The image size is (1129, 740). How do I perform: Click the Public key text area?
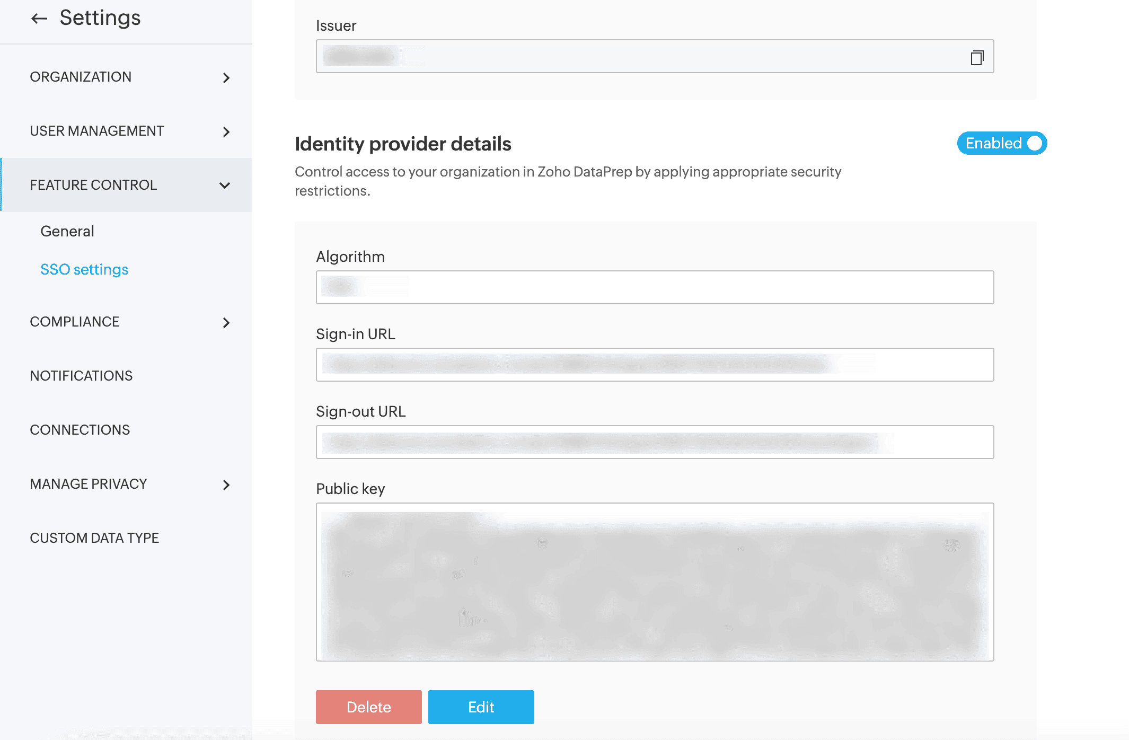655,582
